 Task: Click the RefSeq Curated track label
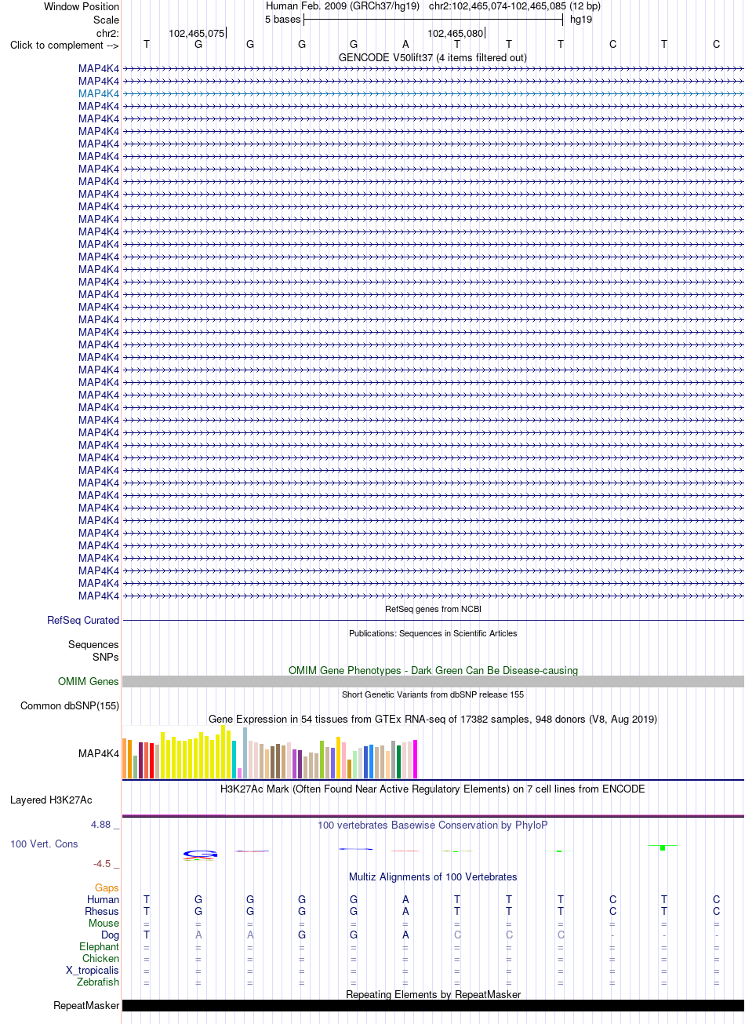click(x=83, y=620)
